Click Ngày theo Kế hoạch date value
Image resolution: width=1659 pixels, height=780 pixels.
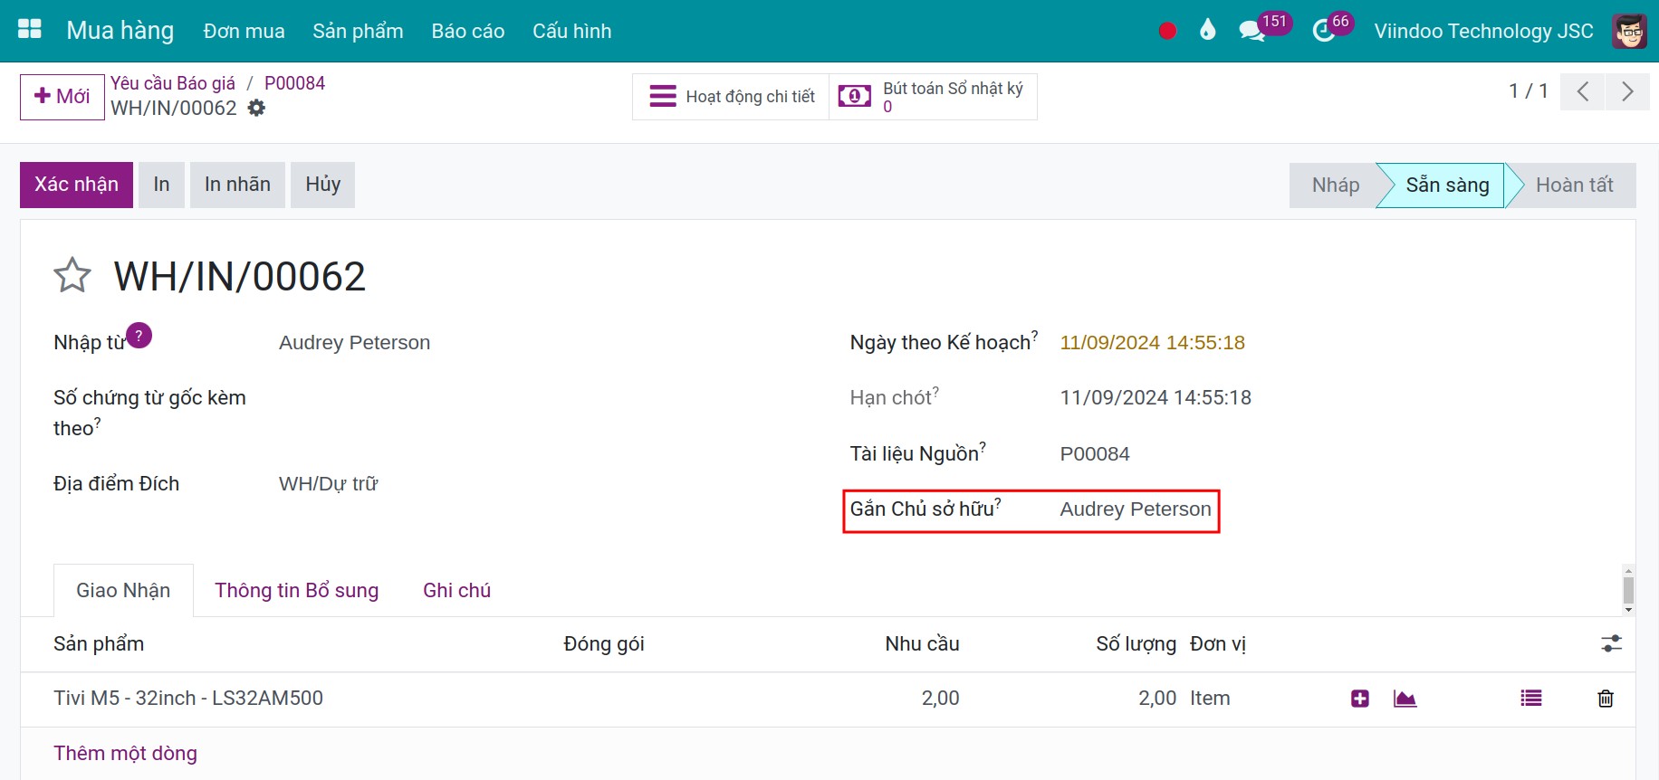(x=1152, y=343)
